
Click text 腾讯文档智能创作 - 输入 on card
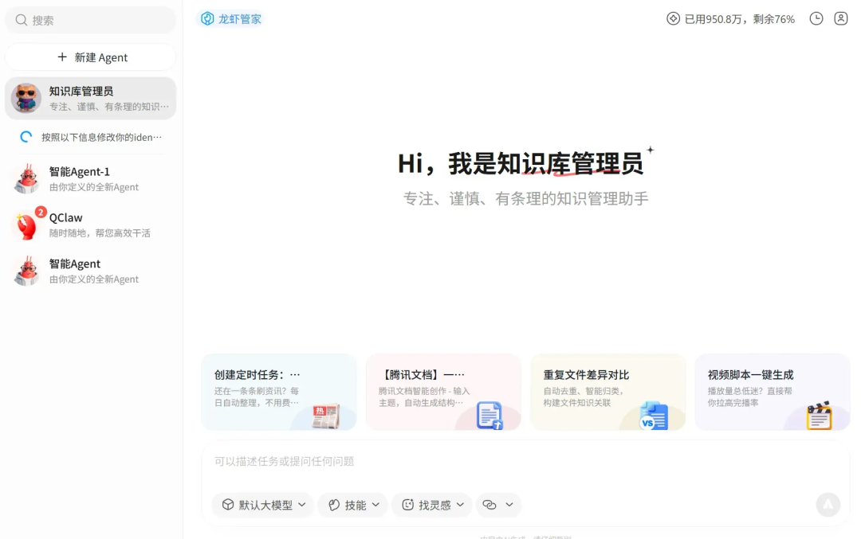point(424,391)
